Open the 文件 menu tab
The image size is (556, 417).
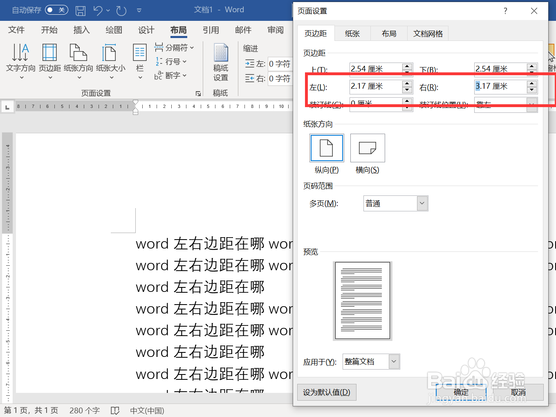(16, 30)
